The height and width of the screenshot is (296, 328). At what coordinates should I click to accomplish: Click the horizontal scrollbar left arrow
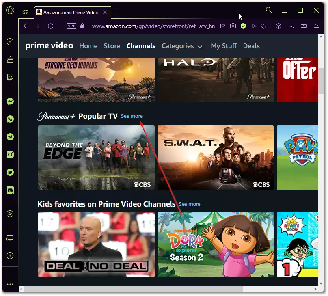[x=21, y=289]
